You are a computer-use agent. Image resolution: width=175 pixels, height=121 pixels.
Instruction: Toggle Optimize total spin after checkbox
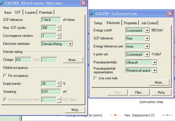point(5,99)
